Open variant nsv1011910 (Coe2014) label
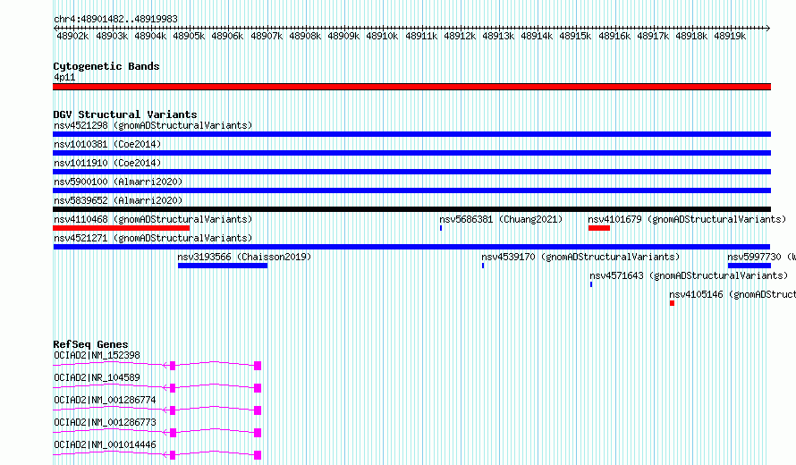 [x=107, y=163]
